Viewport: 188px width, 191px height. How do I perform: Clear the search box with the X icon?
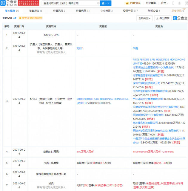(x=98, y=3)
